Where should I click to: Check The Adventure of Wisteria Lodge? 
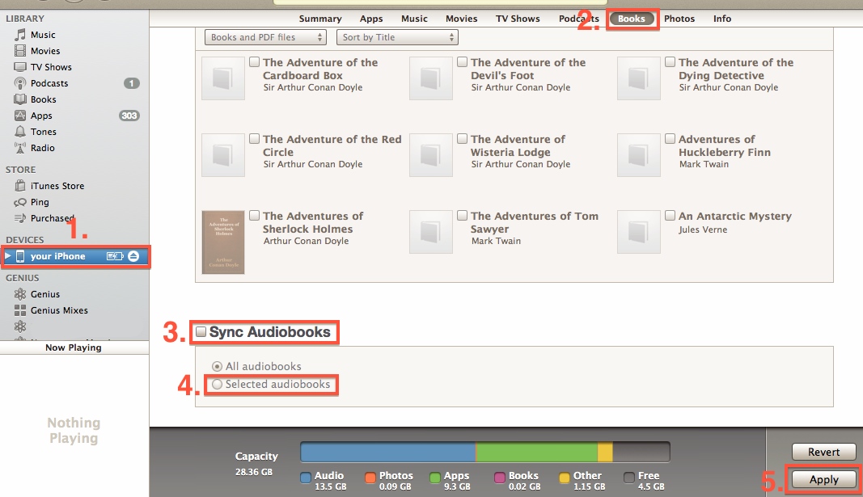click(463, 138)
